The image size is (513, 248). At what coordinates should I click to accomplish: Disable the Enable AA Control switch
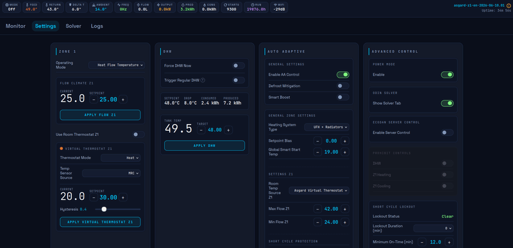point(343,75)
